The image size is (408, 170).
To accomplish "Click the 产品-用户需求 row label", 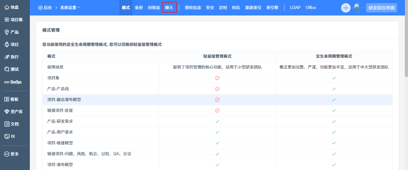I will [x=60, y=132].
